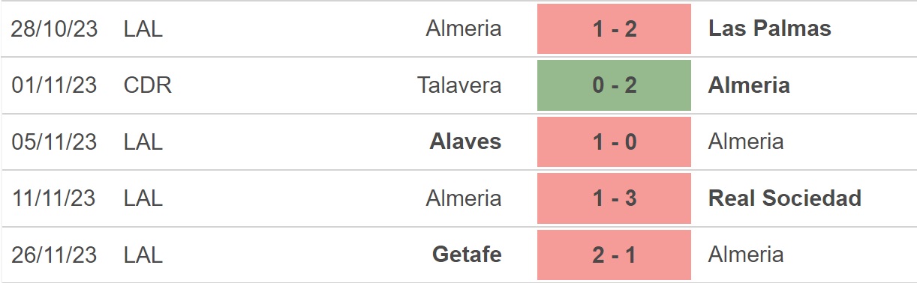Select the Talavera team name
The image size is (917, 283).
pos(459,85)
